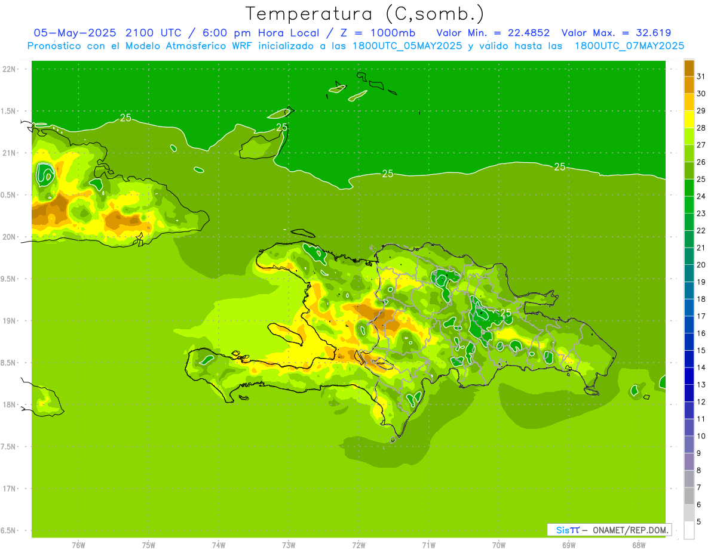Pick the yellow legend color between 28 and 29

pyautogui.click(x=689, y=119)
